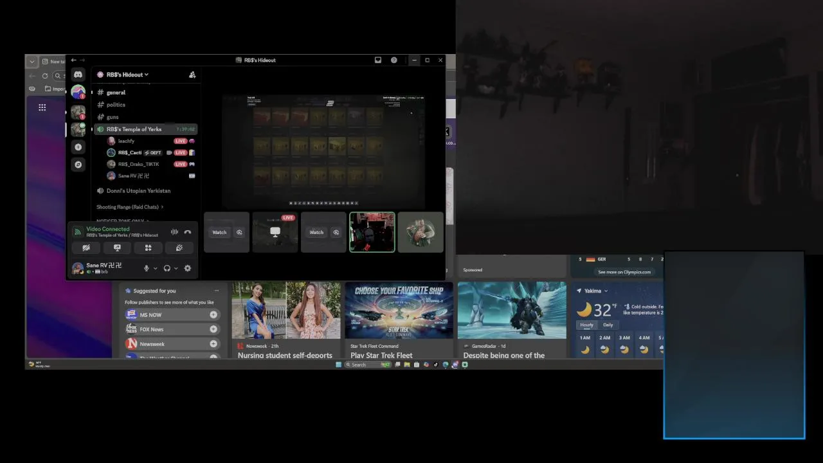Open the Discord help question mark icon
This screenshot has height=463, width=823.
pos(394,60)
